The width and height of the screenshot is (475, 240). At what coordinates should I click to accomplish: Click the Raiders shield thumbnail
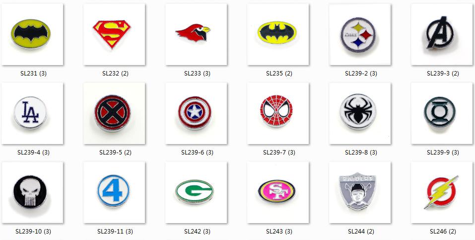pyautogui.click(x=360, y=192)
